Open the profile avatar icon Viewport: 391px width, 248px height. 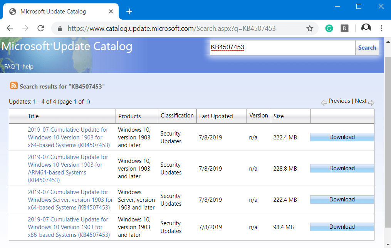tap(366, 28)
